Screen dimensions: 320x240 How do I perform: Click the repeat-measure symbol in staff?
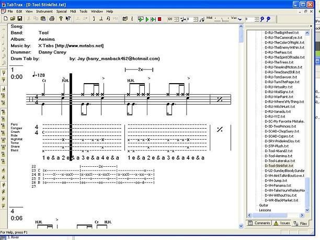[220, 99]
